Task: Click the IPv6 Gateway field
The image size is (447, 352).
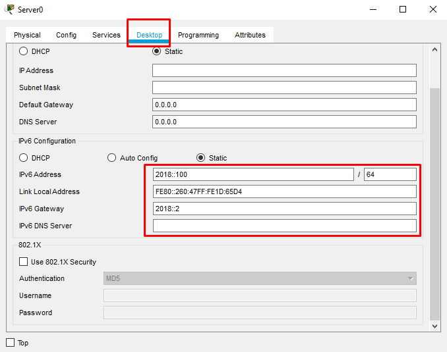Action: [285, 209]
